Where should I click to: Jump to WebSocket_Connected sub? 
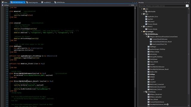point(157,84)
